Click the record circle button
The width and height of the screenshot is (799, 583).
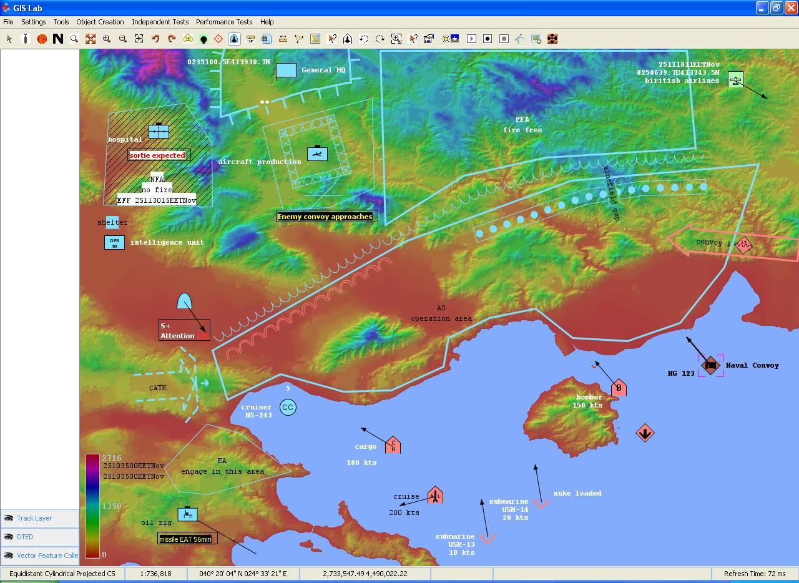488,39
